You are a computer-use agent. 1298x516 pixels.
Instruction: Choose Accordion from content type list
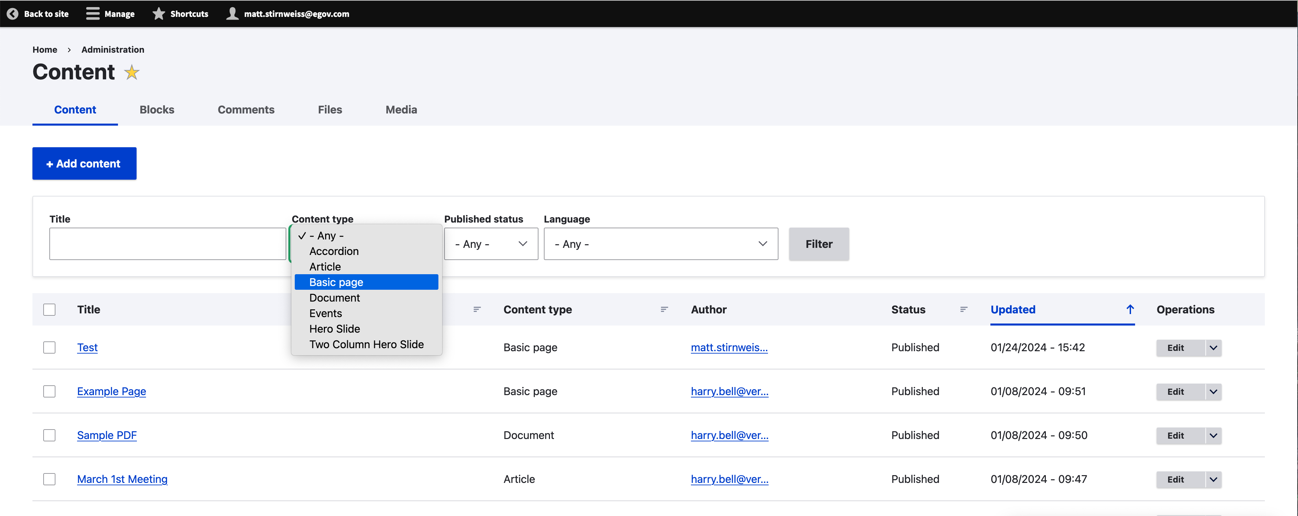pos(366,251)
